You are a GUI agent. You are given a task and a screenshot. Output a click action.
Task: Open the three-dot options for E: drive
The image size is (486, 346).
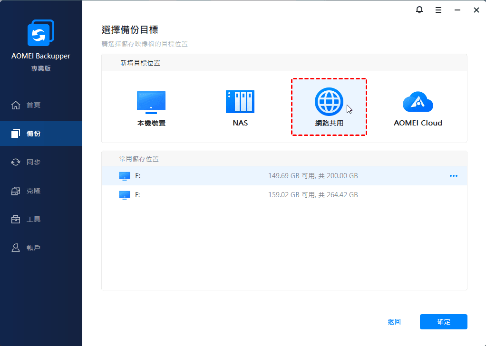point(454,176)
